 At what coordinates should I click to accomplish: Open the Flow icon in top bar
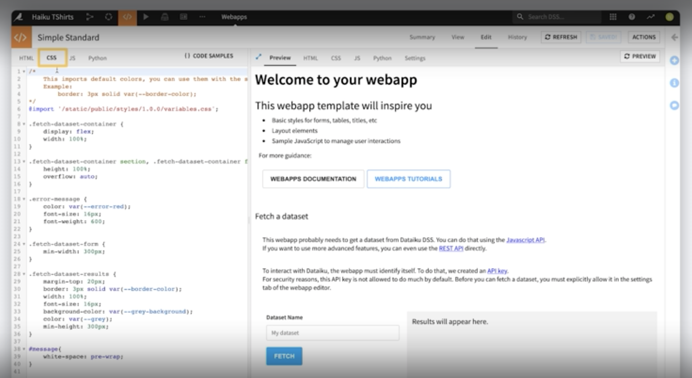point(90,17)
